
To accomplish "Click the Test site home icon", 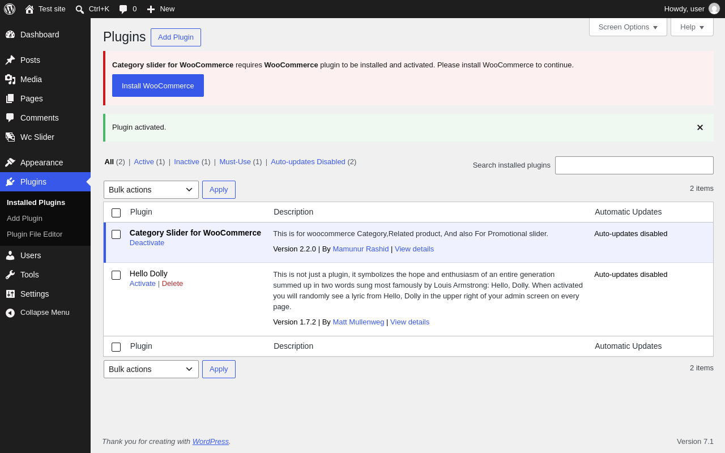I will click(29, 9).
